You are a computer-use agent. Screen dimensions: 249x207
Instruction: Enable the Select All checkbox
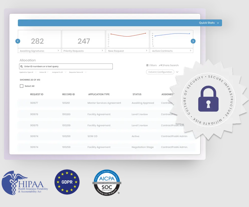point(22,86)
